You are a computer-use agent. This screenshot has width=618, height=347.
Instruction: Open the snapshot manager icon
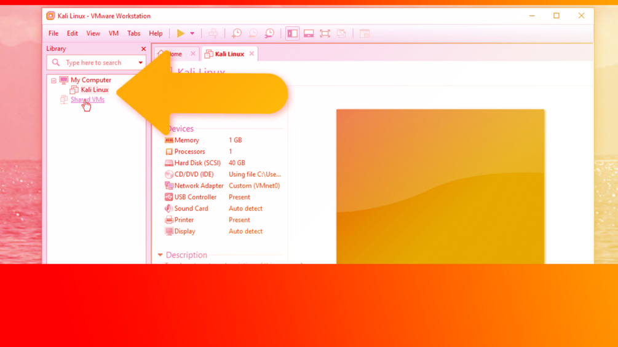(x=269, y=33)
